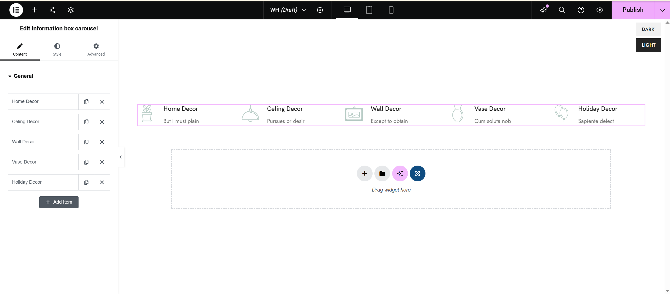Click the Add Item button

(x=59, y=202)
